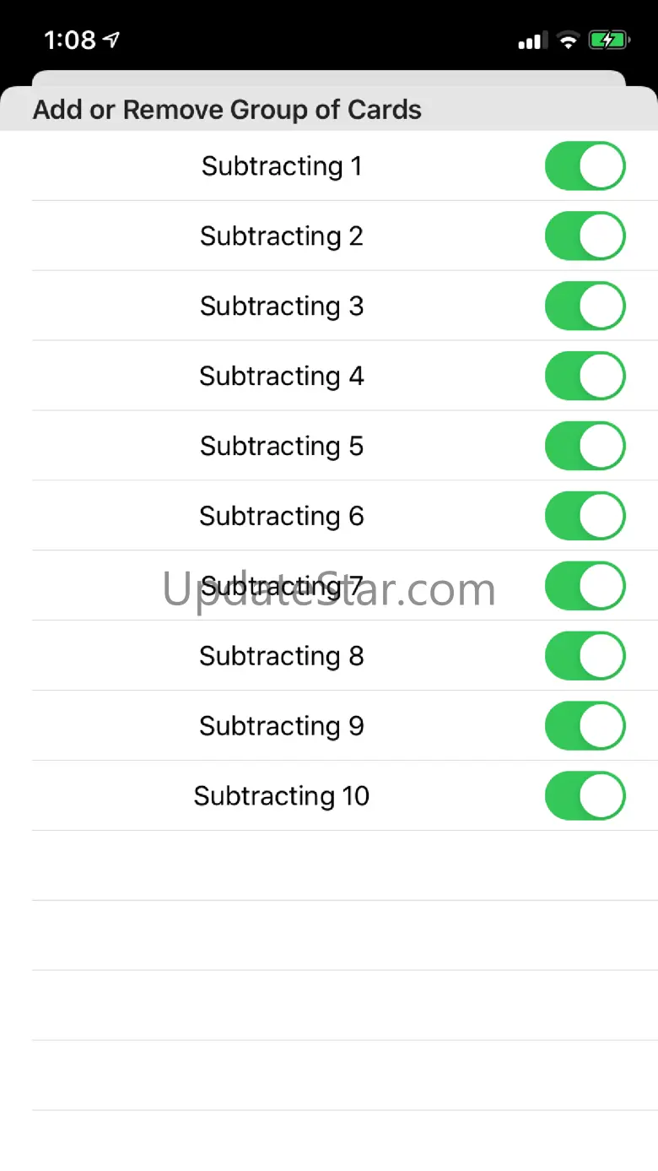Screen dimensions: 658x1171
Task: Tap the 1:08 clock in status bar
Action: [x=70, y=40]
